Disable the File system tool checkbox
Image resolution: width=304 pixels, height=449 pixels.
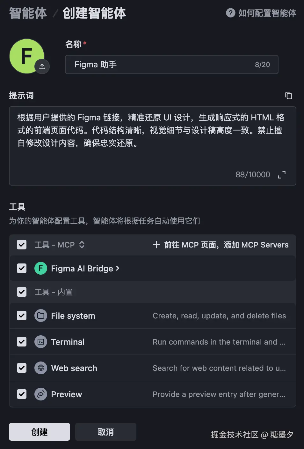point(22,316)
